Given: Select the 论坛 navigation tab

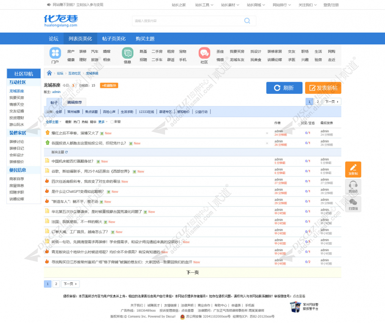Looking at the screenshot, I should 54,38.
